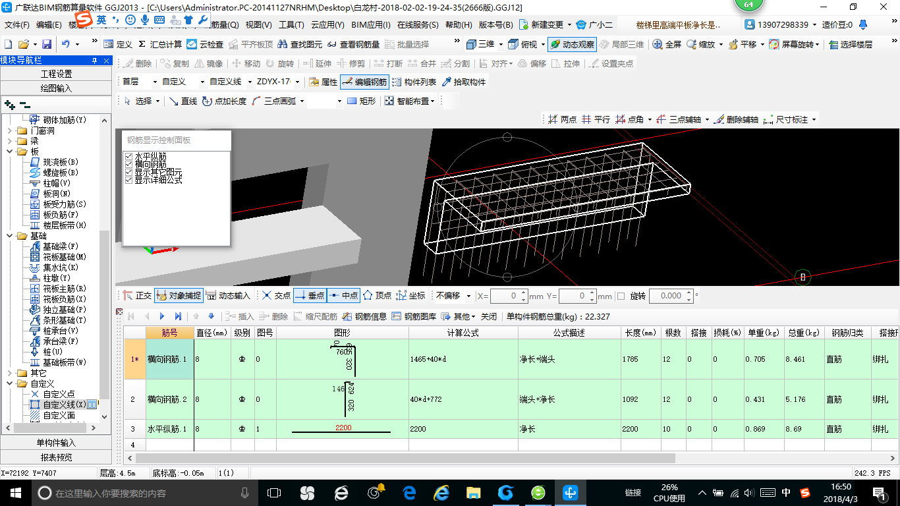The image size is (900, 506).
Task: Click the 汇总计算 summary calculate tool
Action: click(160, 44)
